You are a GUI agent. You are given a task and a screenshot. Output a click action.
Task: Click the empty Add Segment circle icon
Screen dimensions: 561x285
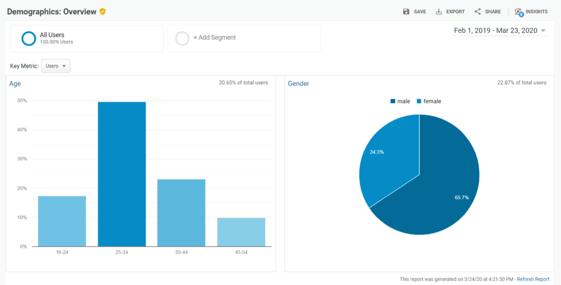click(182, 38)
